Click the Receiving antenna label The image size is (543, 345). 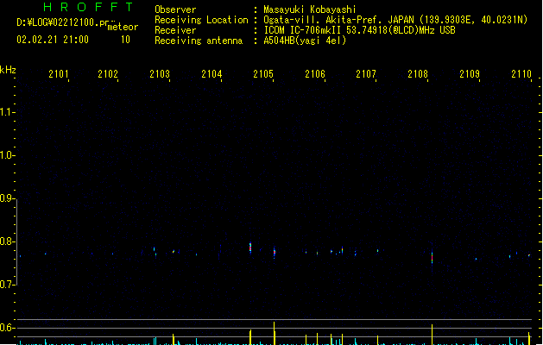coord(199,41)
